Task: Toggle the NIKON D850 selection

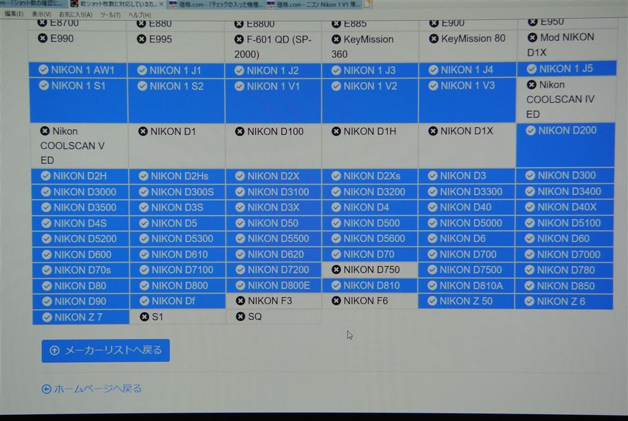Action: 564,286
